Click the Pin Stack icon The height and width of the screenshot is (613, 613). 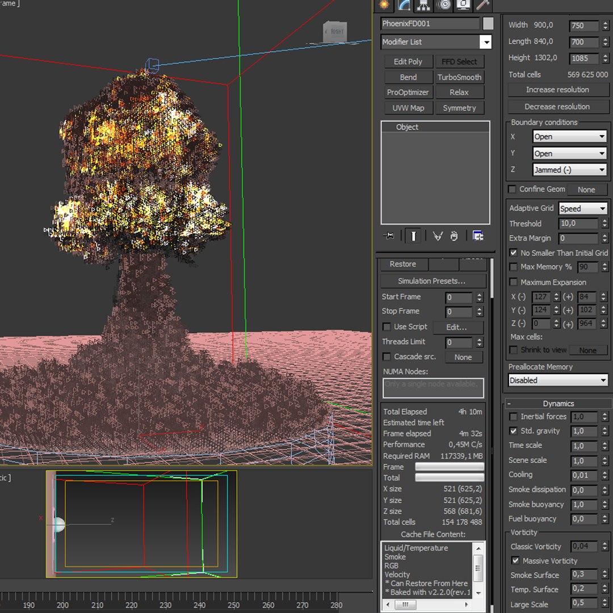pos(389,236)
